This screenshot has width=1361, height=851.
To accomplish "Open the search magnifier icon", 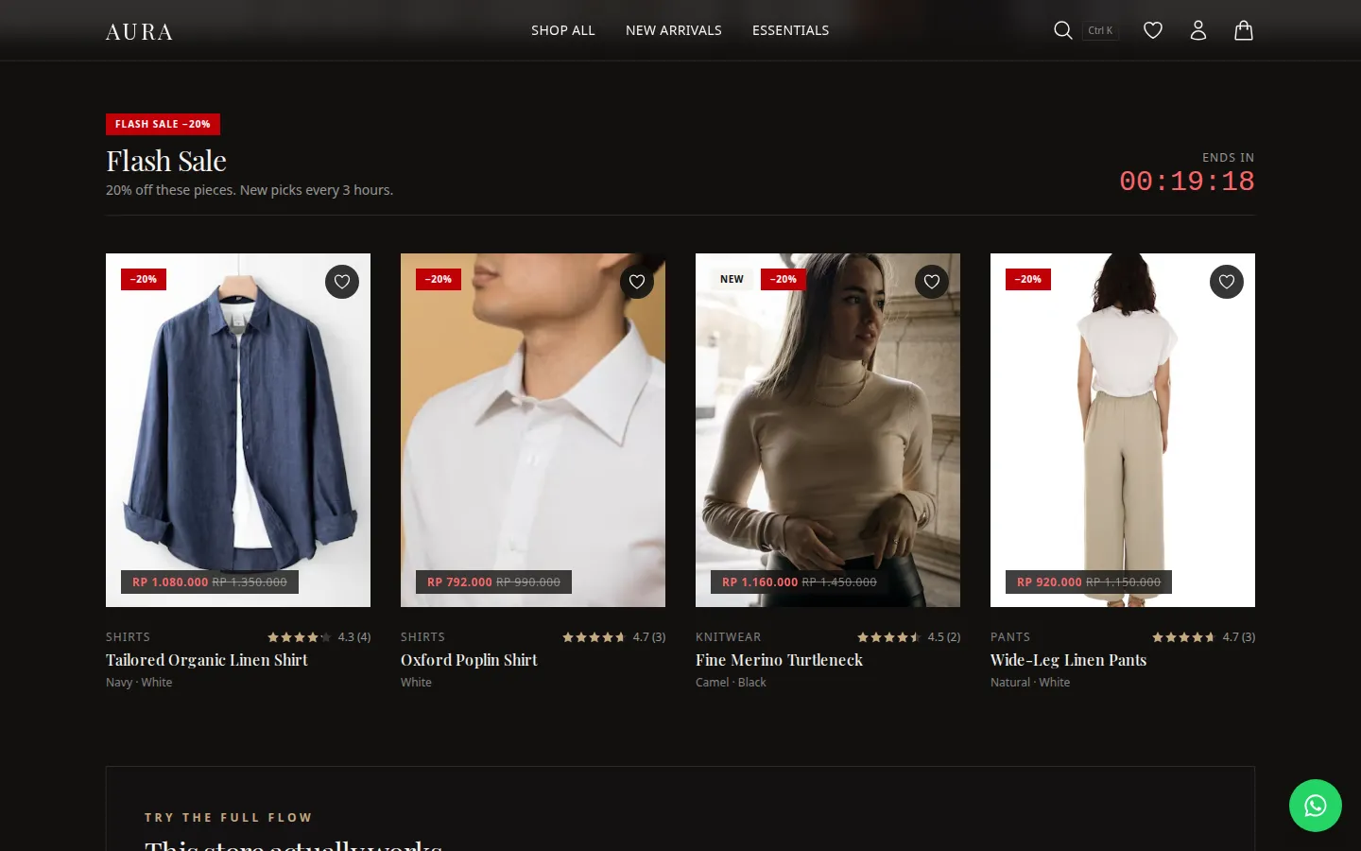I will coord(1062,30).
